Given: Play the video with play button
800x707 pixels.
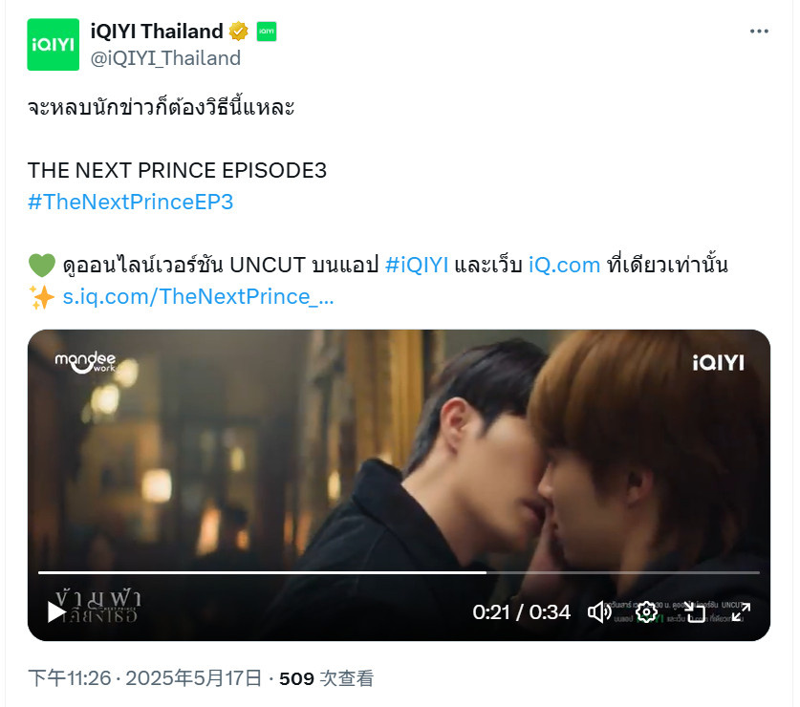Looking at the screenshot, I should tap(56, 611).
